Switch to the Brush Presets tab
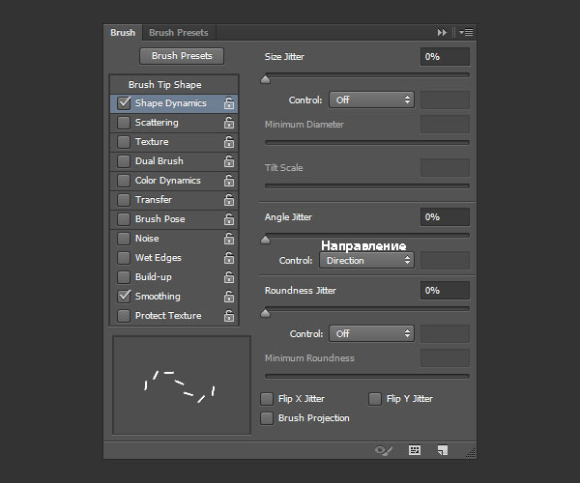The height and width of the screenshot is (483, 580). (x=179, y=33)
